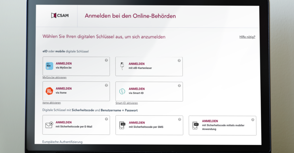Choose Anmelden mit Sicherheitscode per SMS
The height and width of the screenshot is (153, 294).
pos(149,125)
